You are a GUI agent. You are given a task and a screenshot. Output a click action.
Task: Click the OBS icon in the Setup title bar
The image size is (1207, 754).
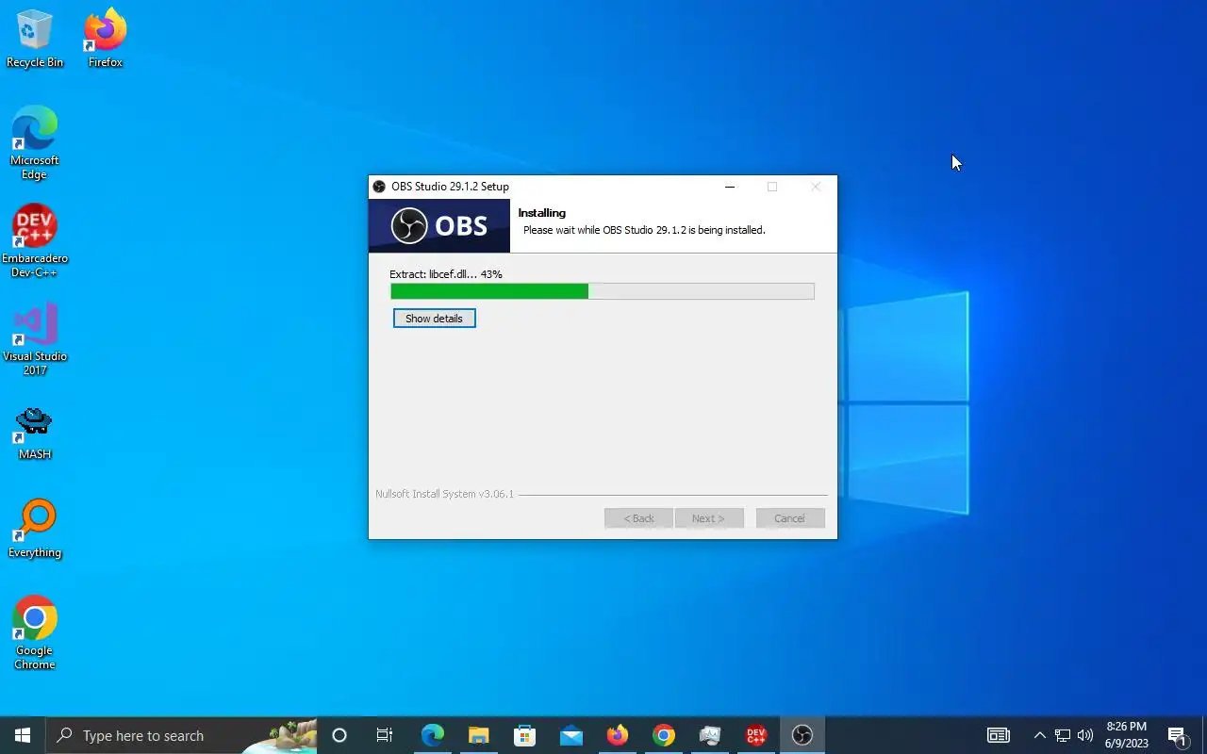[379, 187]
